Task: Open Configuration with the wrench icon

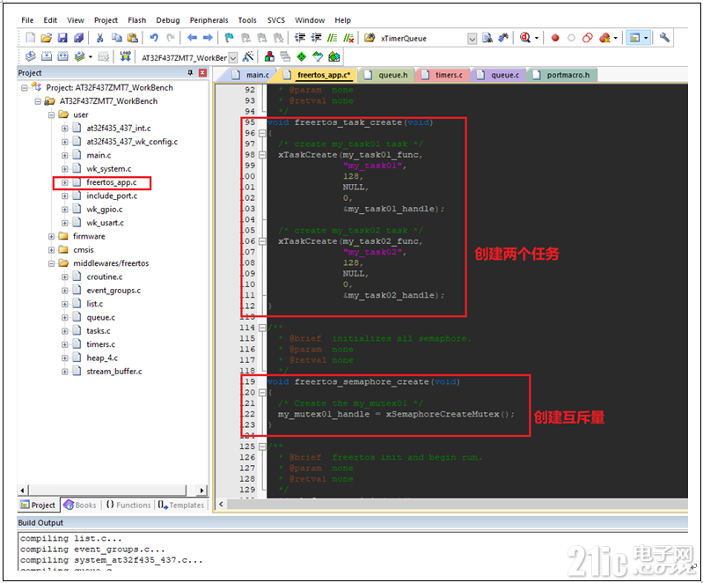Action: [x=664, y=38]
